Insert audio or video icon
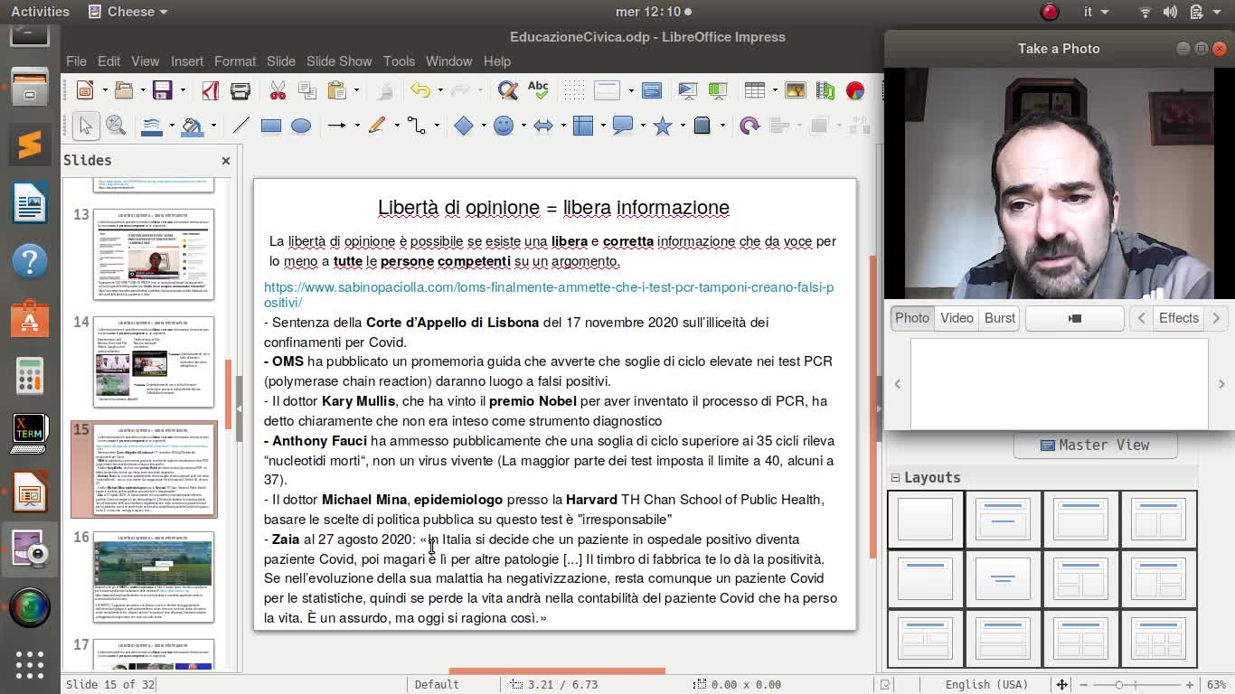The width and height of the screenshot is (1235, 694). [825, 90]
